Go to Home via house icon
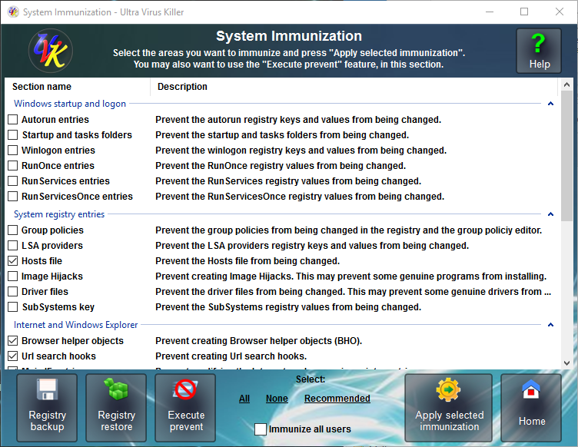 click(x=531, y=408)
